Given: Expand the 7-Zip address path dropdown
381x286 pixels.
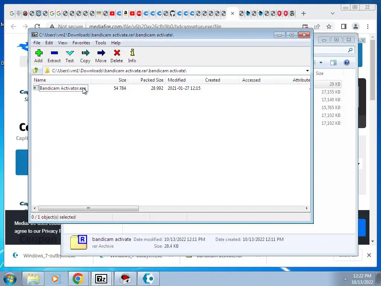Looking at the screenshot, I should [x=307, y=71].
